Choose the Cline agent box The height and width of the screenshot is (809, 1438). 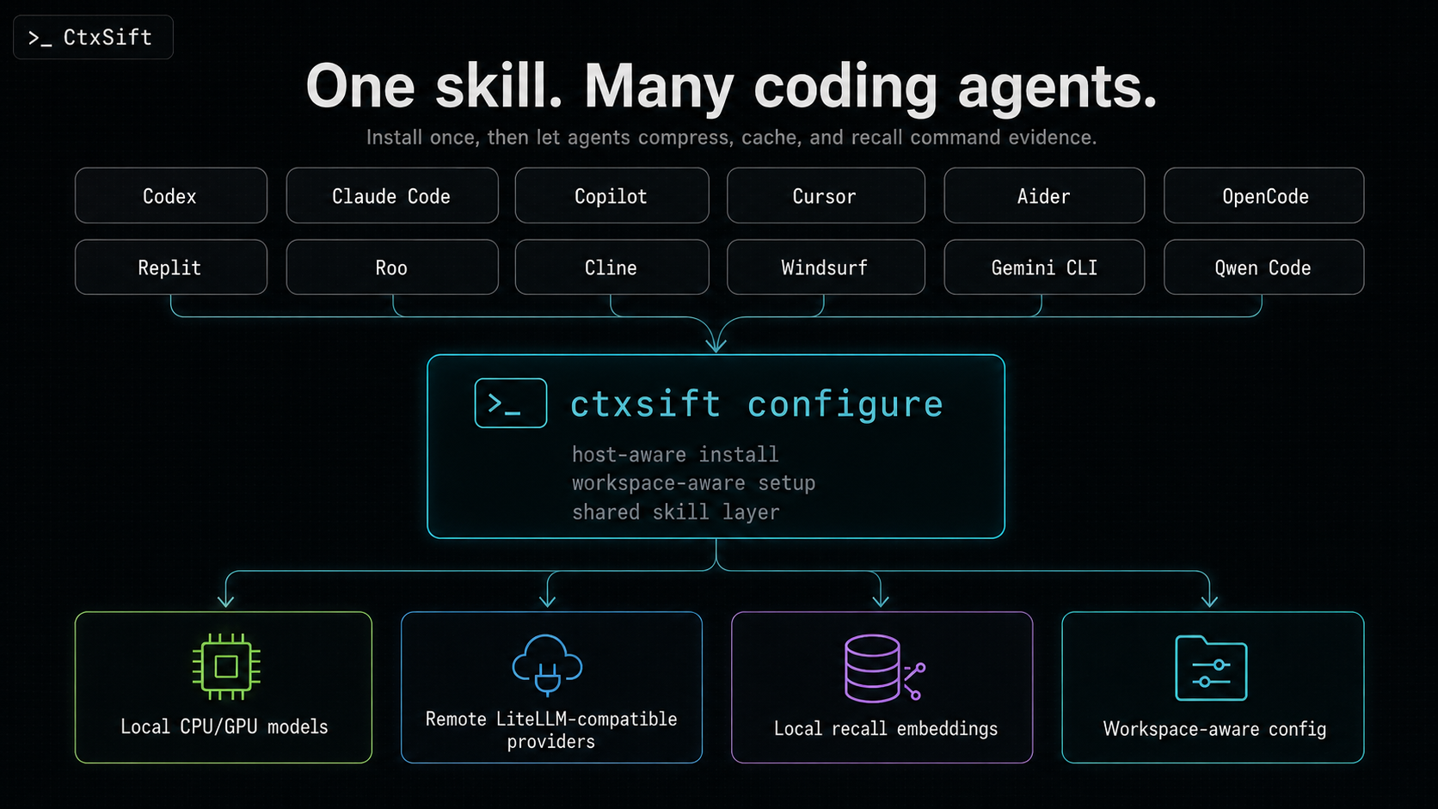coord(612,267)
